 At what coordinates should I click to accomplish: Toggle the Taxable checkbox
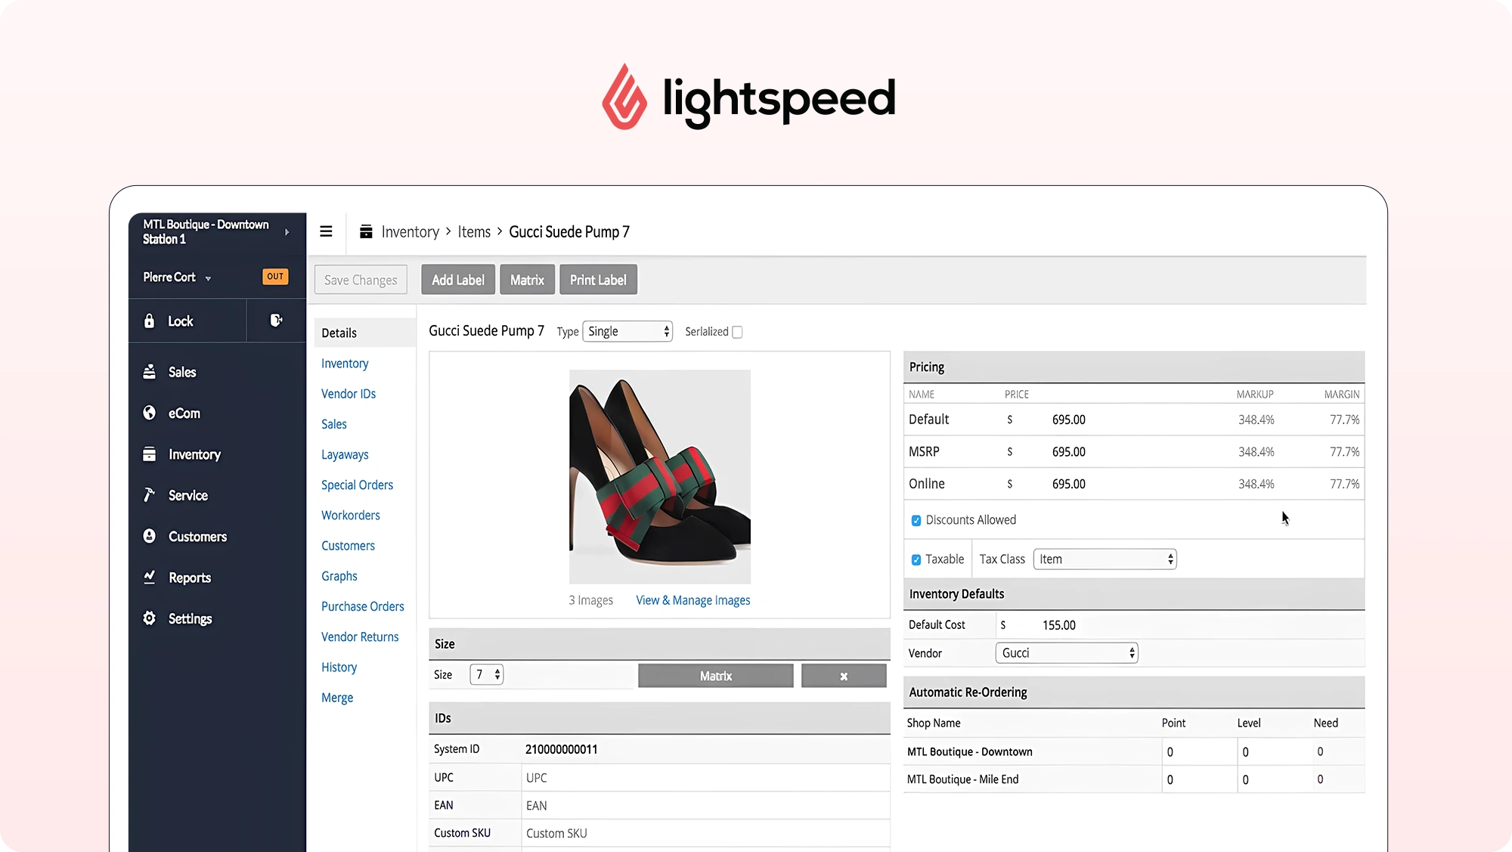coord(915,559)
